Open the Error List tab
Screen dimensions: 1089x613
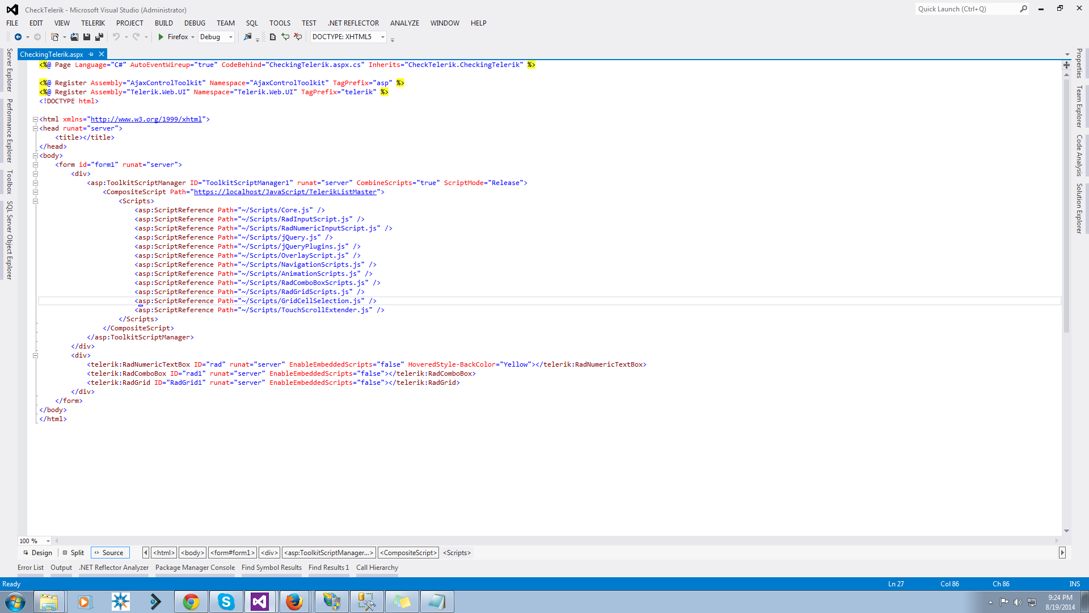(x=30, y=567)
